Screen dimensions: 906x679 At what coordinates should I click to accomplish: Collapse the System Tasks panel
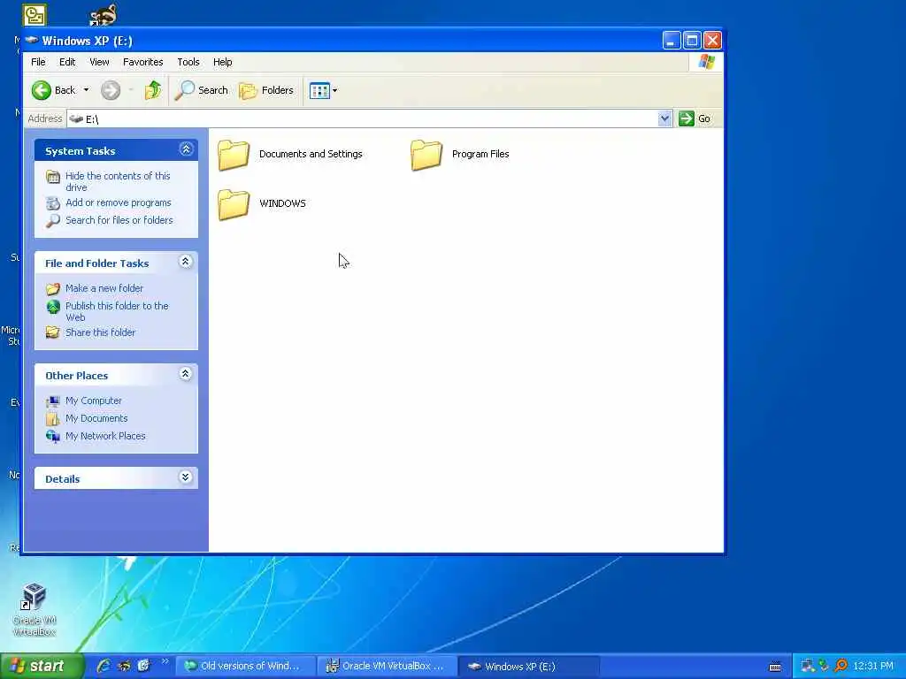point(186,149)
